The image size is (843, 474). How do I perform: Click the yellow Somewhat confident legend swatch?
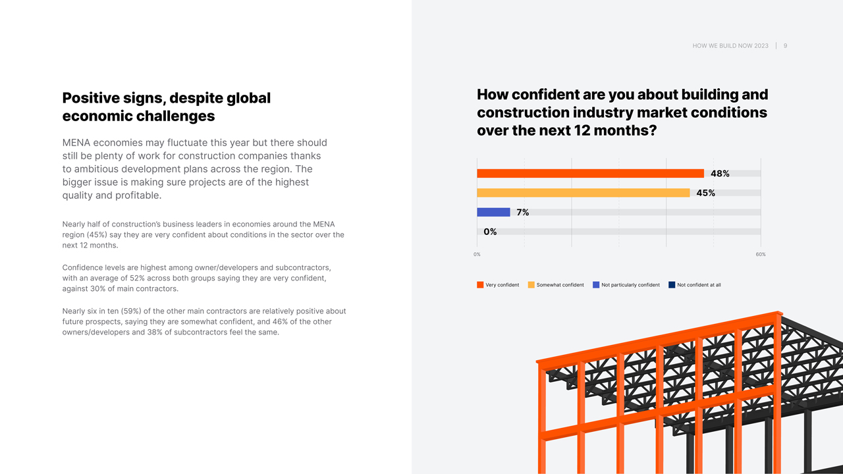[531, 285]
